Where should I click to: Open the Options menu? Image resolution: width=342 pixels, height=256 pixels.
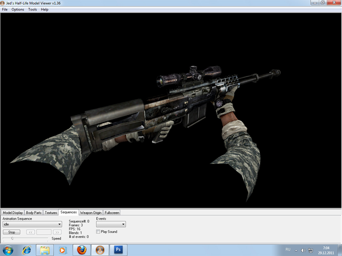click(18, 9)
